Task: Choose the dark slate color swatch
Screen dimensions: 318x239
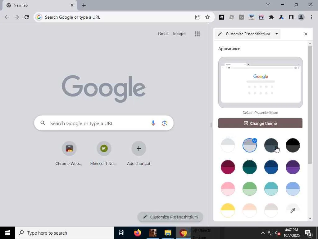Action: tap(271, 145)
